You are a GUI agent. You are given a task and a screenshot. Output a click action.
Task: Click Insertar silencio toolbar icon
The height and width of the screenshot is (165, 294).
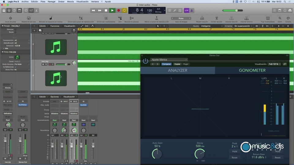coord(246,18)
